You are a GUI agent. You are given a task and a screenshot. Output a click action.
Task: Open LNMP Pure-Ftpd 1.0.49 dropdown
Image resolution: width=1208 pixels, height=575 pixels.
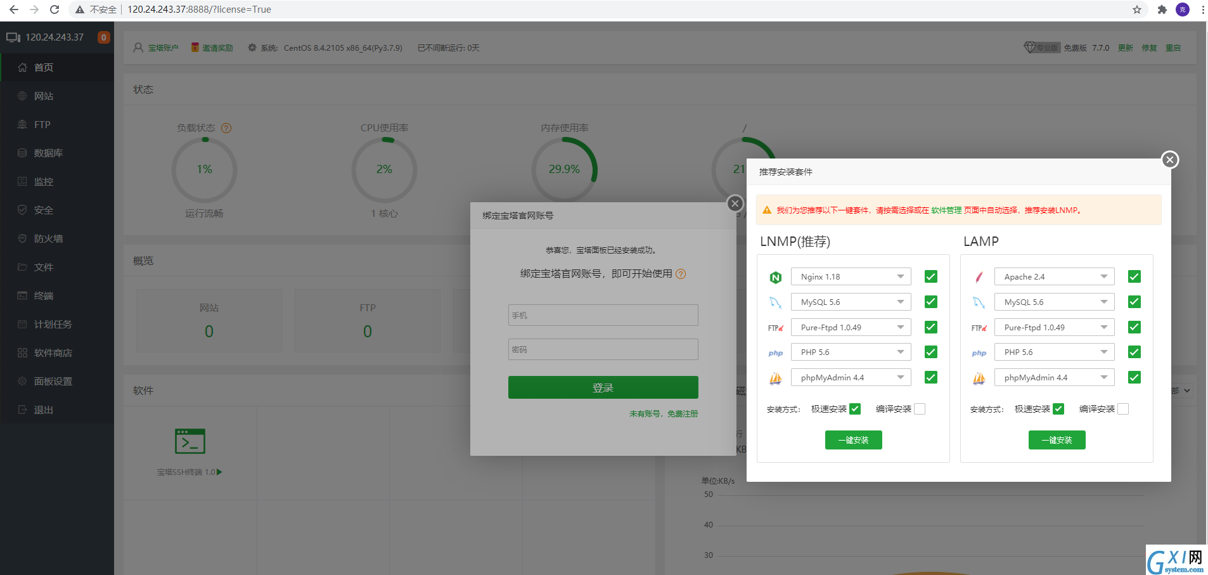851,327
